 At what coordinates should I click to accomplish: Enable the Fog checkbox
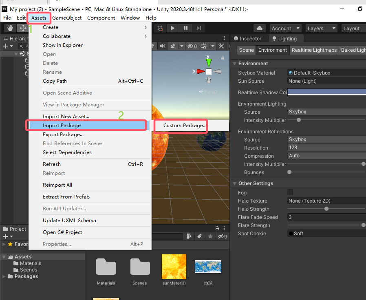click(x=290, y=193)
